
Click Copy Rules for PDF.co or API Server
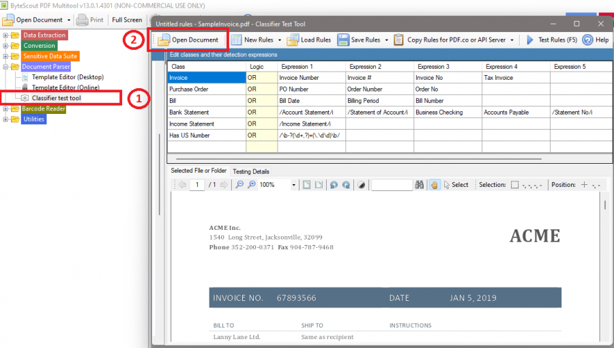456,40
